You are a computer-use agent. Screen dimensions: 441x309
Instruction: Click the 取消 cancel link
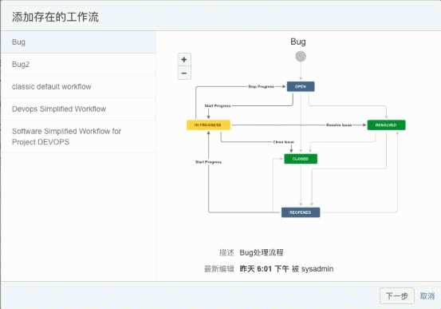coord(427,296)
